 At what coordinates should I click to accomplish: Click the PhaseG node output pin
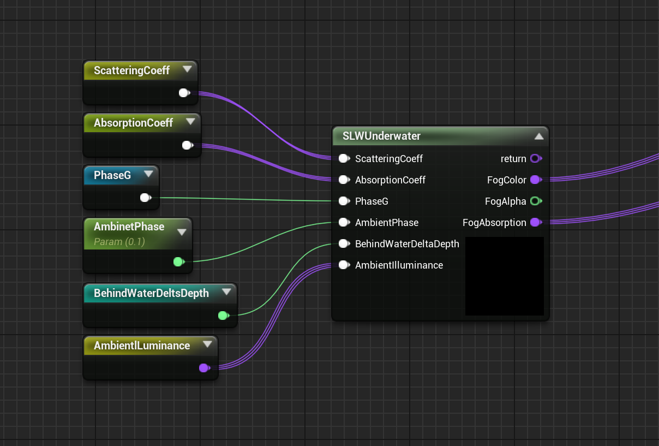click(x=145, y=198)
